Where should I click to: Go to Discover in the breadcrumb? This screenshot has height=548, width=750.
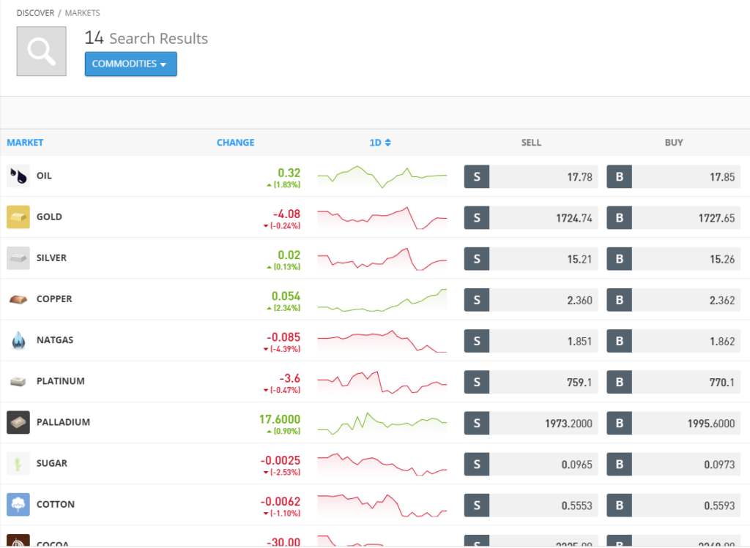pos(35,13)
